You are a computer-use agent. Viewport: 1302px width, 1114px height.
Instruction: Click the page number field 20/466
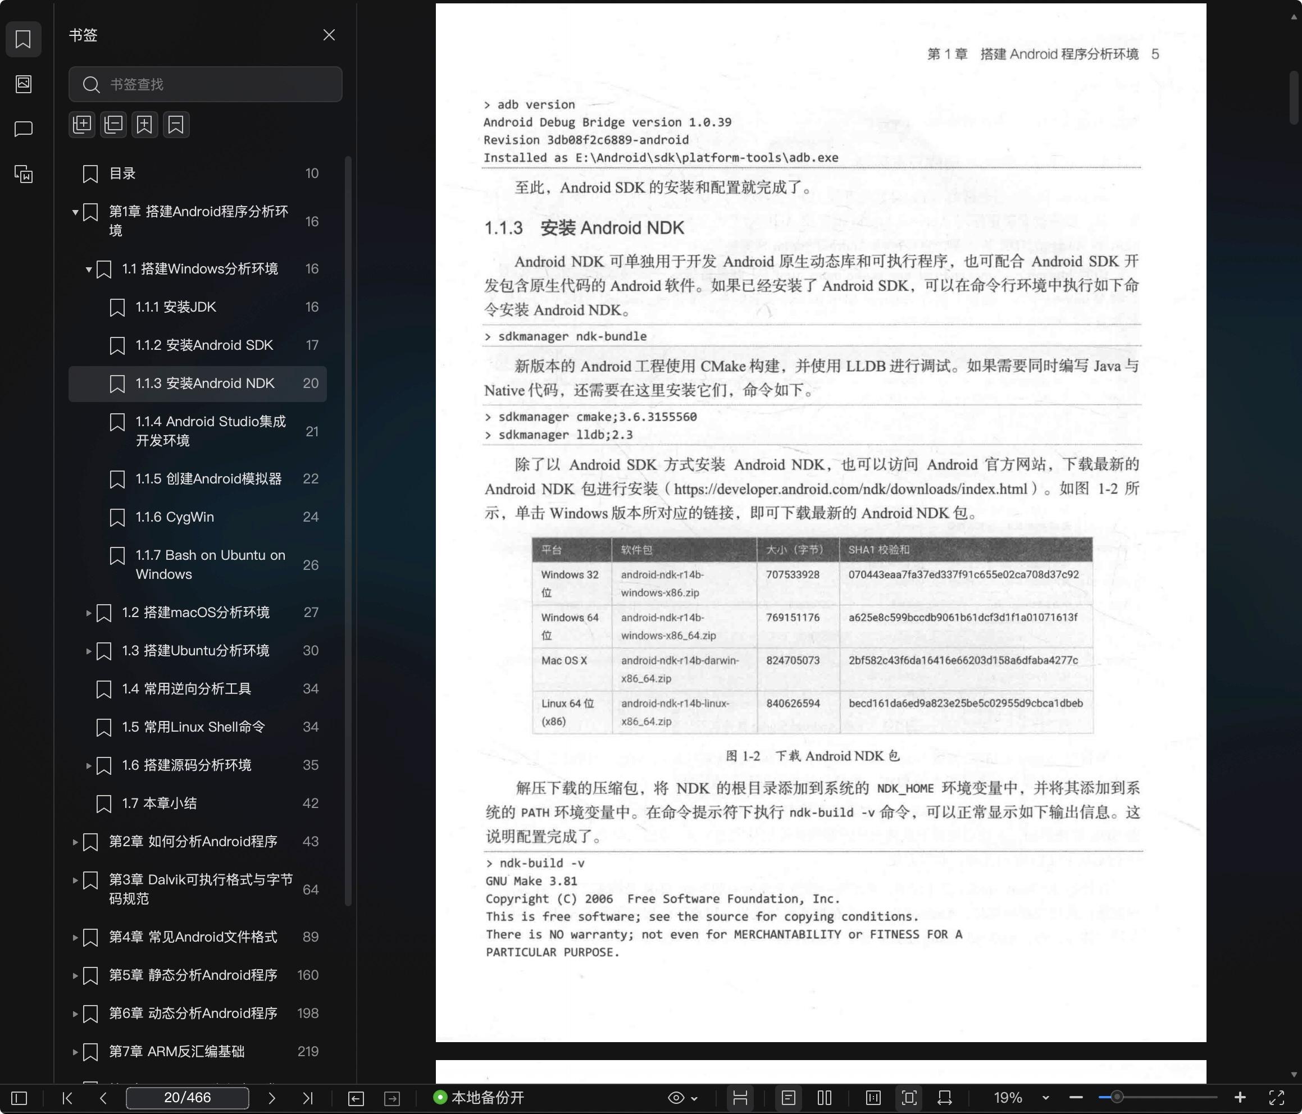click(187, 1098)
